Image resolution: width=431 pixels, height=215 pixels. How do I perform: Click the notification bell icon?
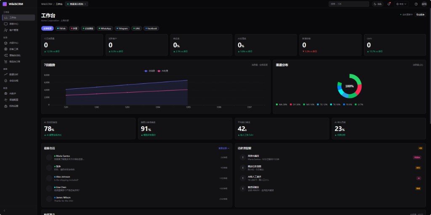[388, 4]
